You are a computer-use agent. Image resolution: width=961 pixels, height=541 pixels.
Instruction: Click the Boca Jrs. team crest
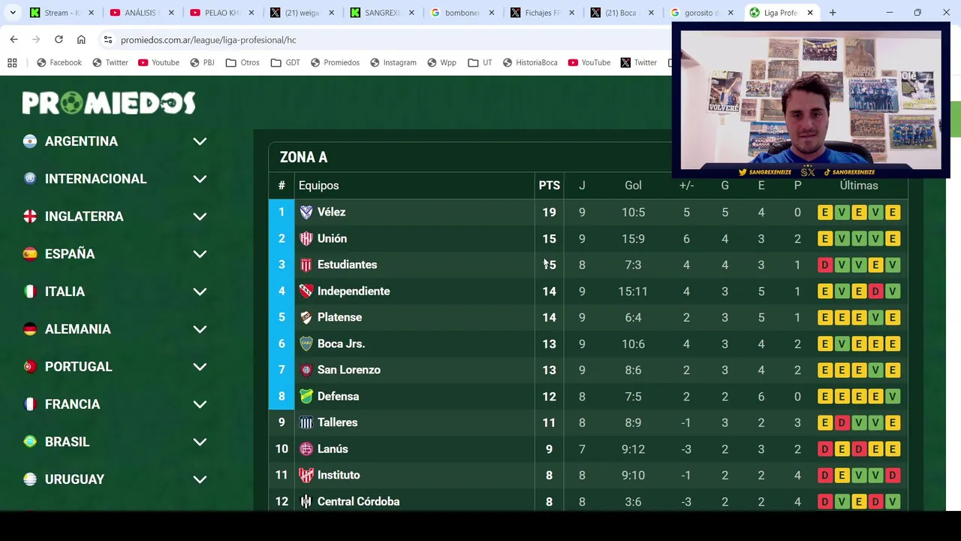coord(306,343)
